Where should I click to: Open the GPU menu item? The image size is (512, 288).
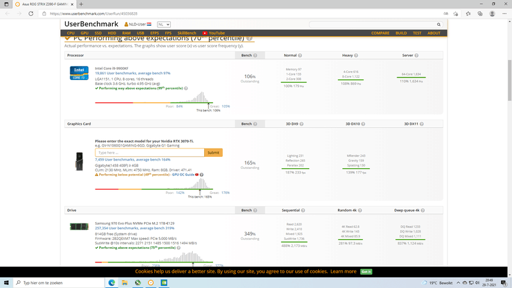click(84, 33)
